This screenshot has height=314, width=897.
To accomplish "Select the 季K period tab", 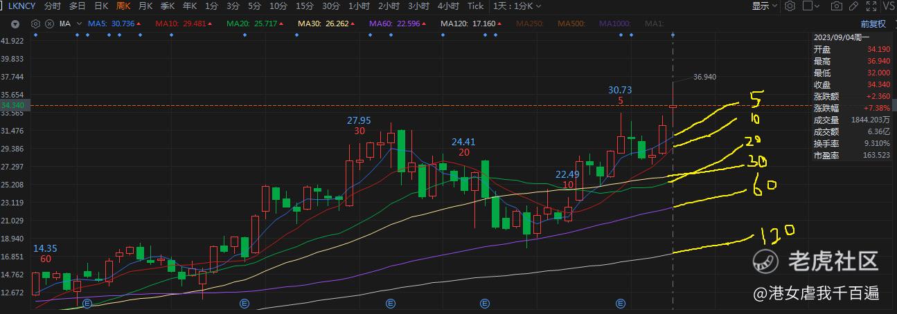I will (x=168, y=6).
